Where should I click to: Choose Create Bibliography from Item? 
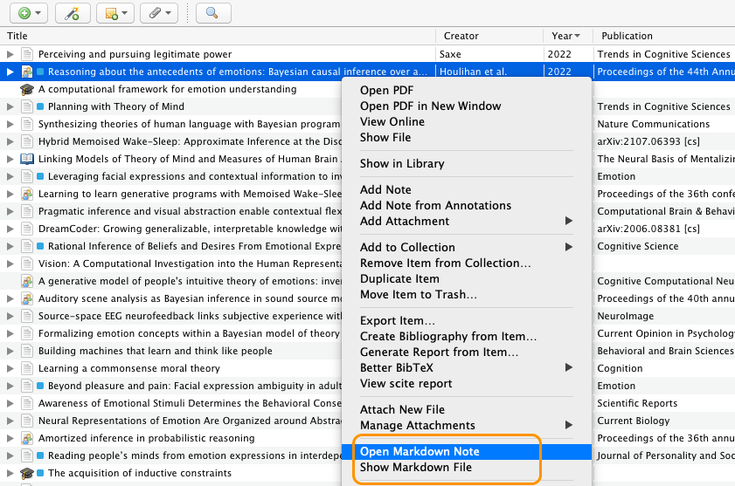[467, 336]
